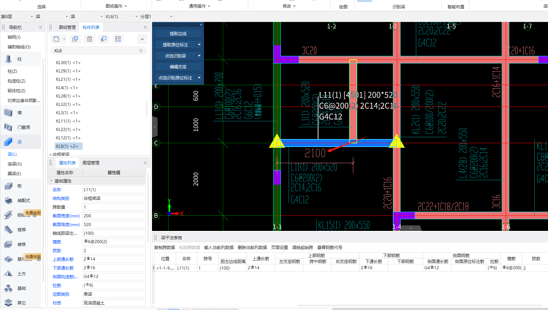Image resolution: width=548 pixels, height=310 pixels.
Task: Select the 装修 category
Action: 22,245
